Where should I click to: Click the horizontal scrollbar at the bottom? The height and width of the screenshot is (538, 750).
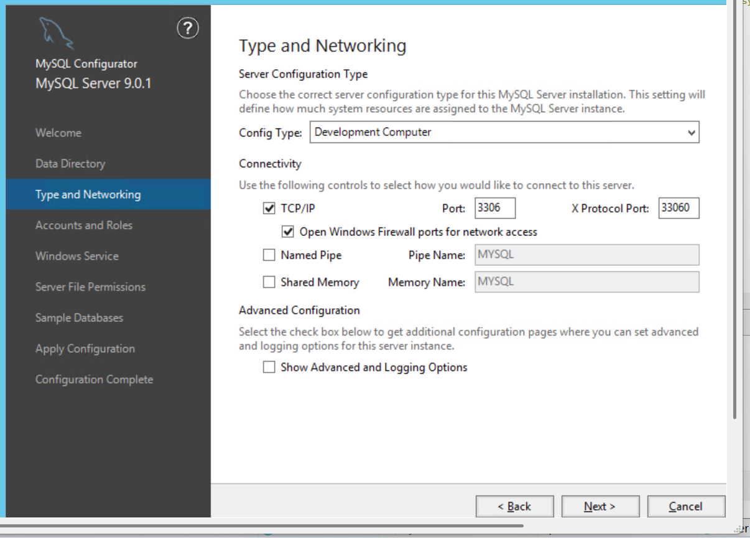click(x=261, y=526)
